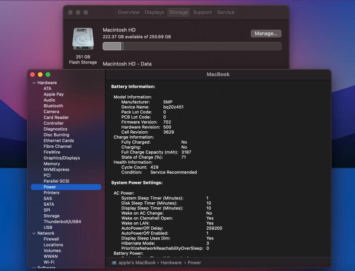This screenshot has height=271, width=355.
Task: Select Parallel SCSI in the sidebar
Action: [x=56, y=181]
